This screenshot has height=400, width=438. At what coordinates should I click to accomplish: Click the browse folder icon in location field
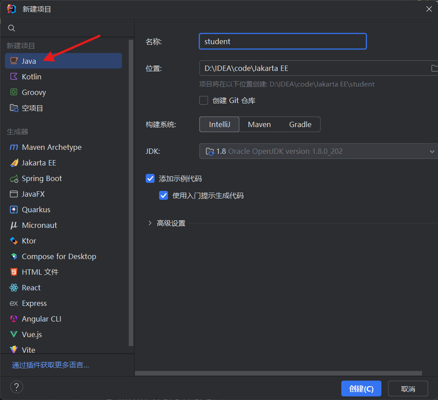pyautogui.click(x=434, y=68)
